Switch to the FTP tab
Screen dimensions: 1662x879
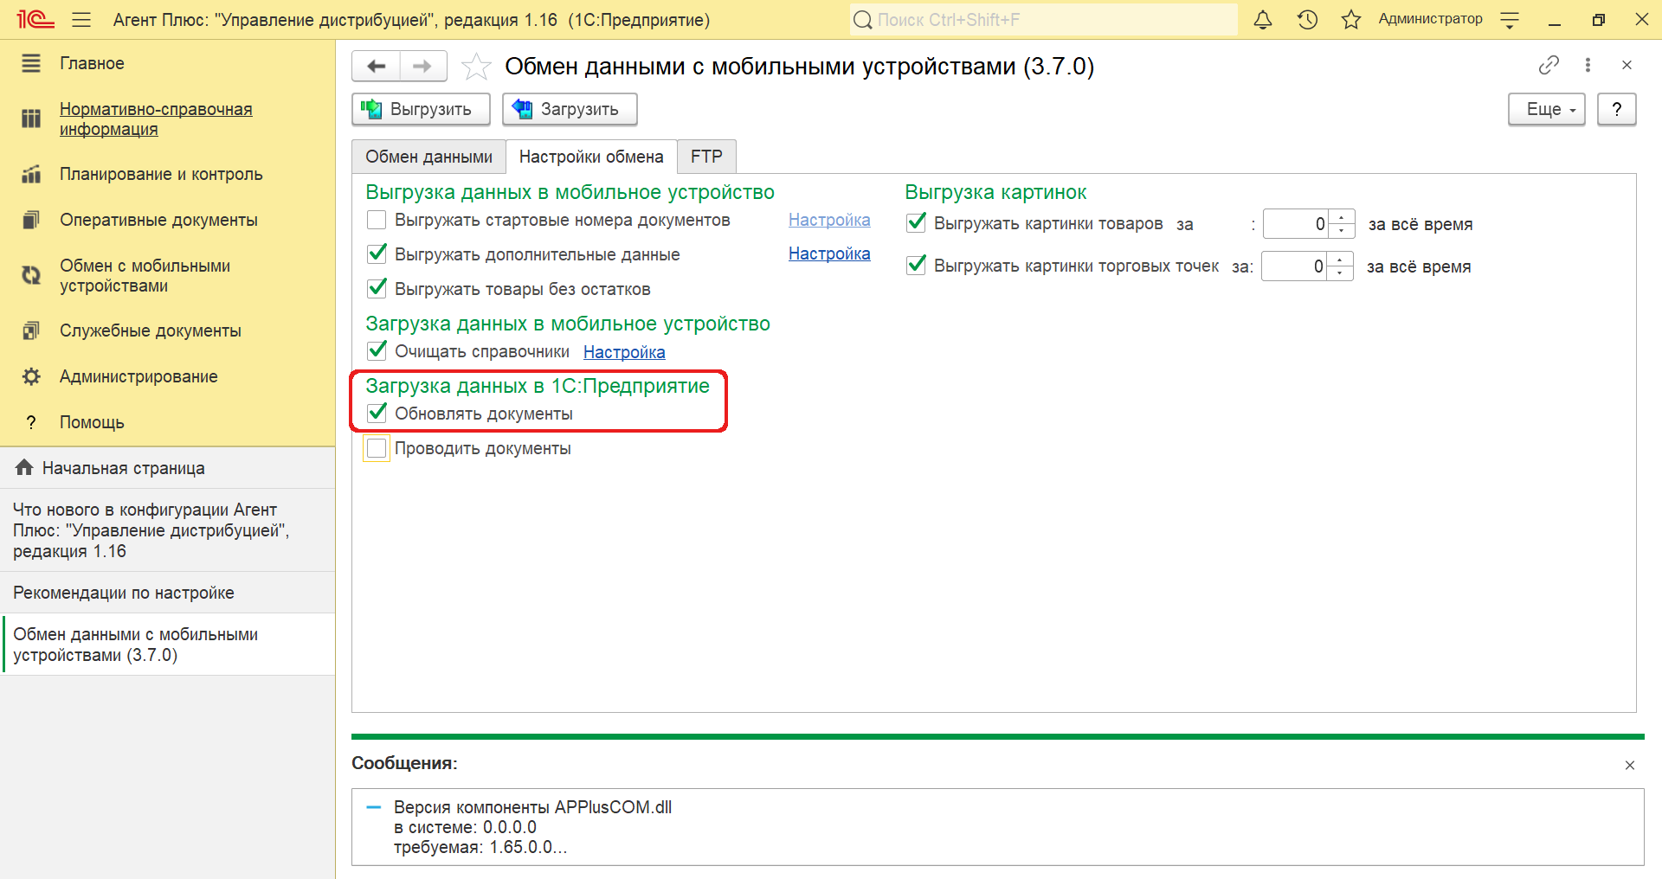tap(706, 157)
